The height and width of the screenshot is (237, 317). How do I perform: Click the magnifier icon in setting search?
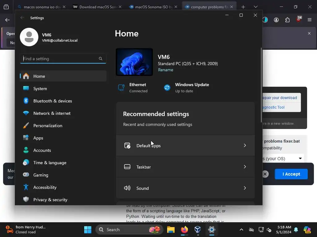pyautogui.click(x=101, y=59)
